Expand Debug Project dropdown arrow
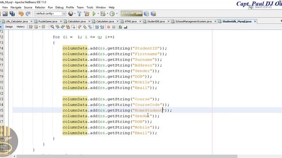 pyautogui.click(x=108, y=14)
